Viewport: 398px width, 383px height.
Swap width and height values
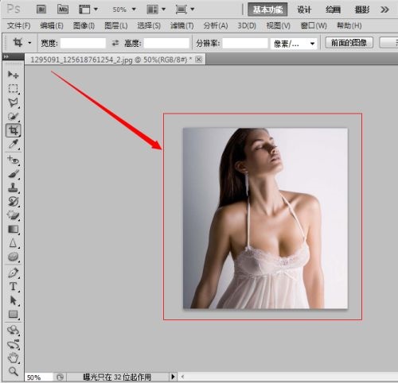pyautogui.click(x=115, y=43)
